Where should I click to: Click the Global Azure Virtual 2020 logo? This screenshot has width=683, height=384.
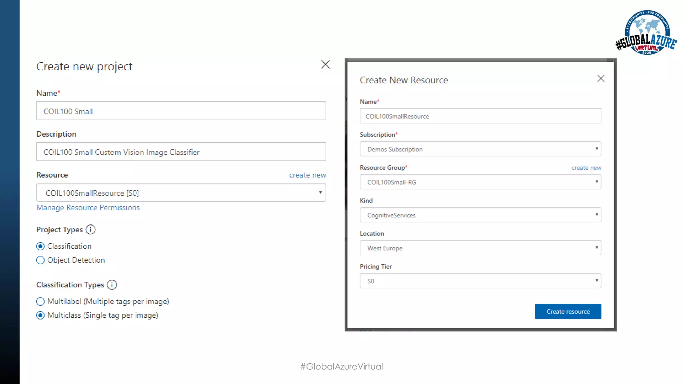[646, 33]
